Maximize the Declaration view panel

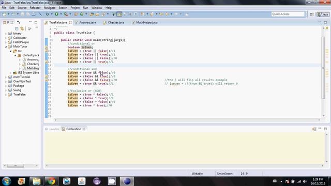tap(325, 129)
